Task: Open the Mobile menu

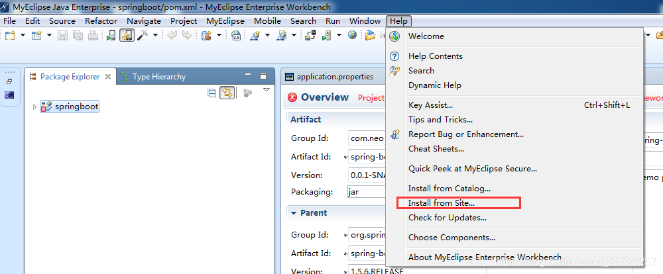Action: click(x=267, y=21)
